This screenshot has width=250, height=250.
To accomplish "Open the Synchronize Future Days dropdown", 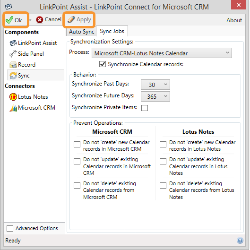I will click(155, 96).
